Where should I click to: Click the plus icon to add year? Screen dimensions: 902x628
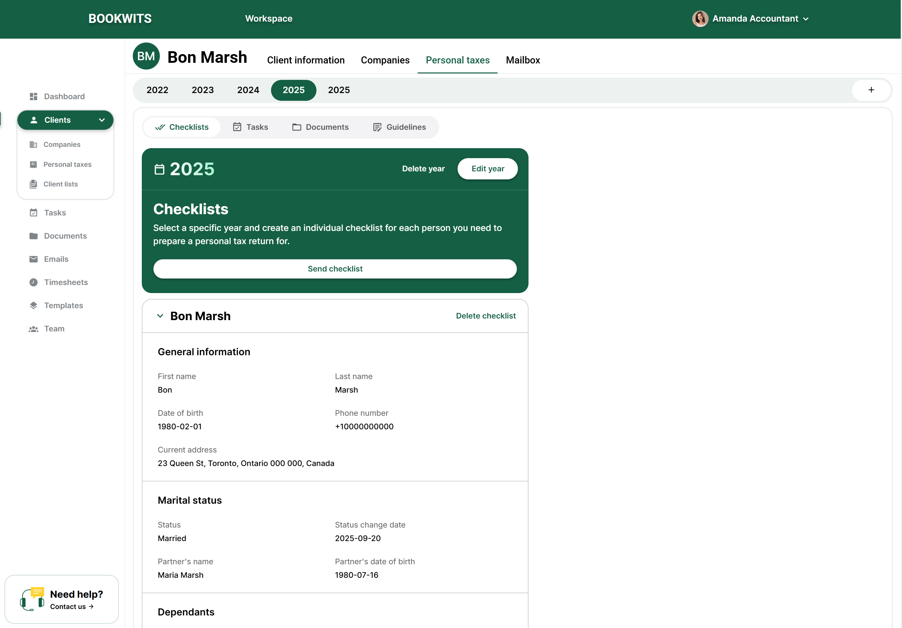click(871, 90)
